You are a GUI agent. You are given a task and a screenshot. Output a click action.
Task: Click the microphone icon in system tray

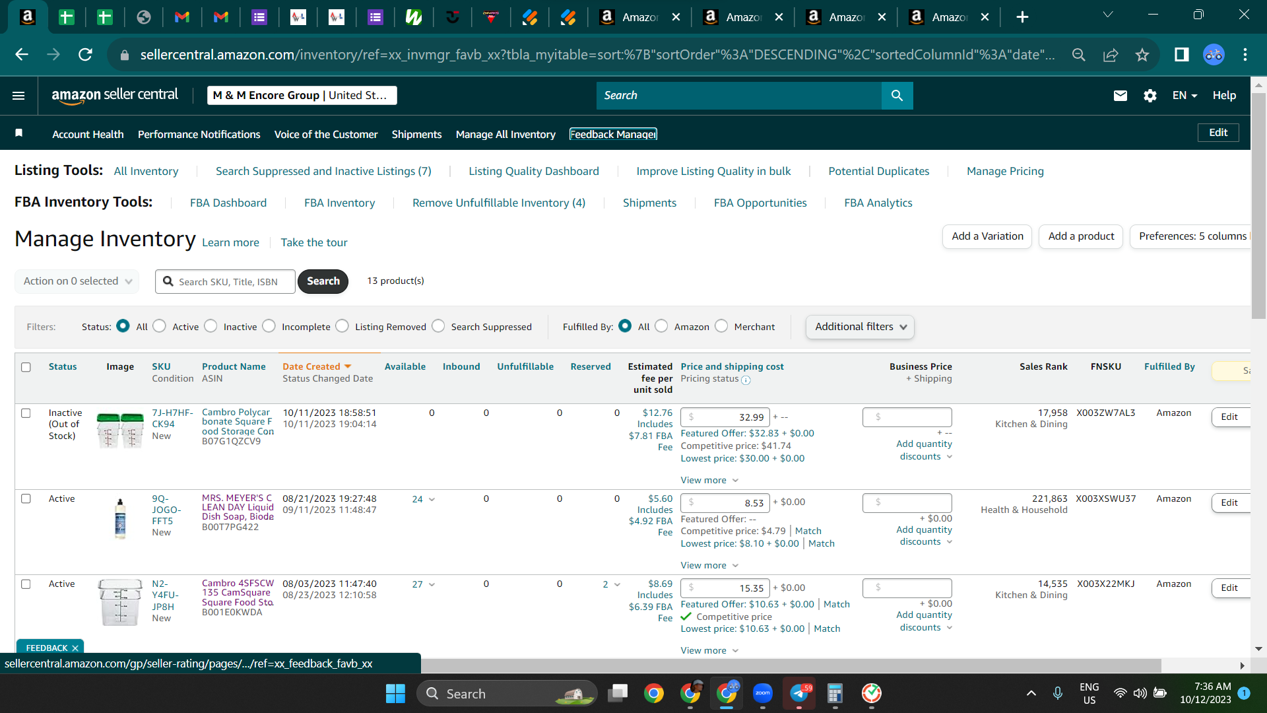pyautogui.click(x=1058, y=693)
